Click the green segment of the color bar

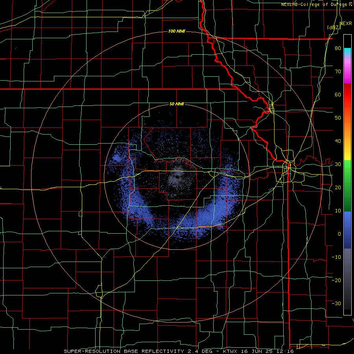[347, 186]
